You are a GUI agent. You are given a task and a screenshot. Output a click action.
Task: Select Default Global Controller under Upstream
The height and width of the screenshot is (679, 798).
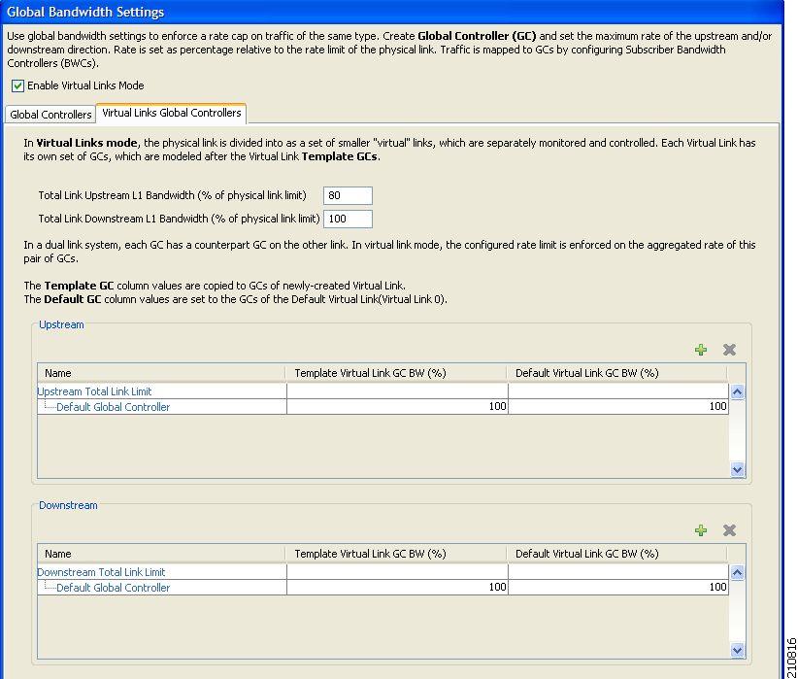(113, 407)
